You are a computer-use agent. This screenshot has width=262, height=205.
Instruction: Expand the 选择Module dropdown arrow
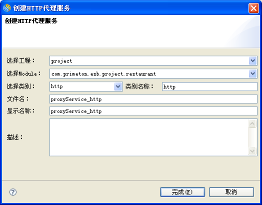252,73
